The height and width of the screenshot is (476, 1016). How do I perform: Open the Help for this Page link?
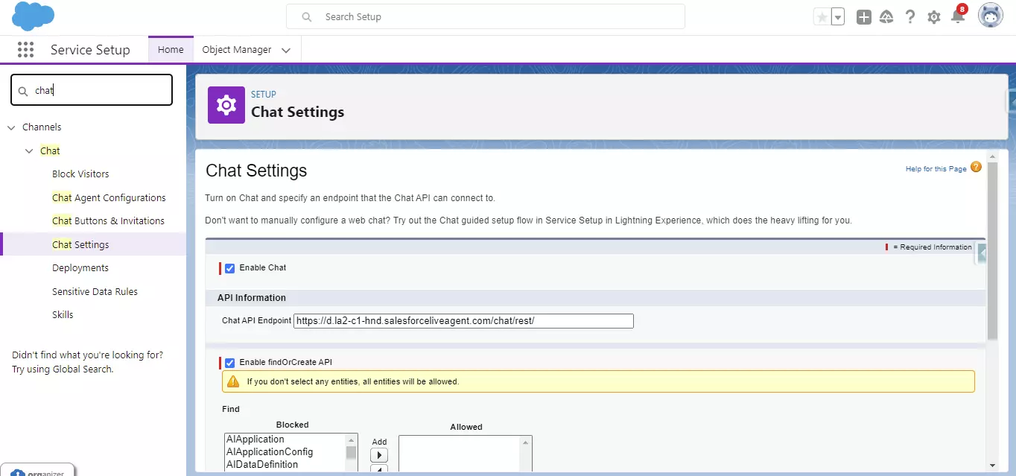tap(935, 168)
